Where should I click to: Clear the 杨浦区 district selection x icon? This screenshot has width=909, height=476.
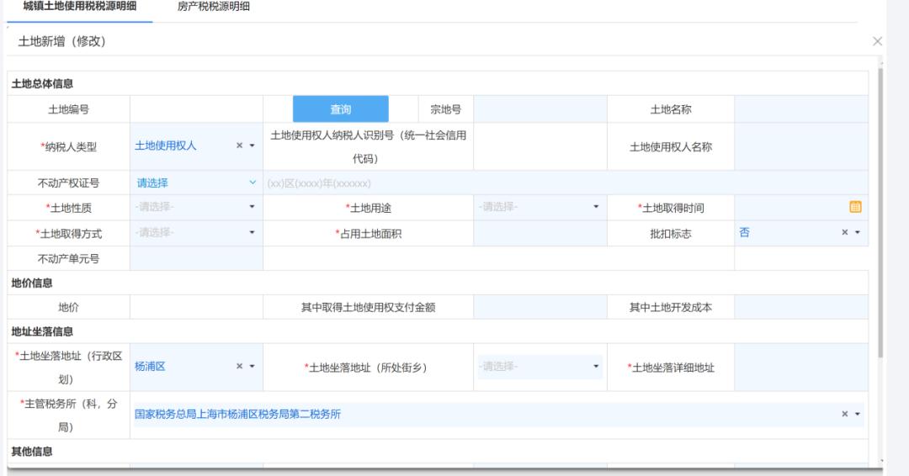(x=239, y=367)
